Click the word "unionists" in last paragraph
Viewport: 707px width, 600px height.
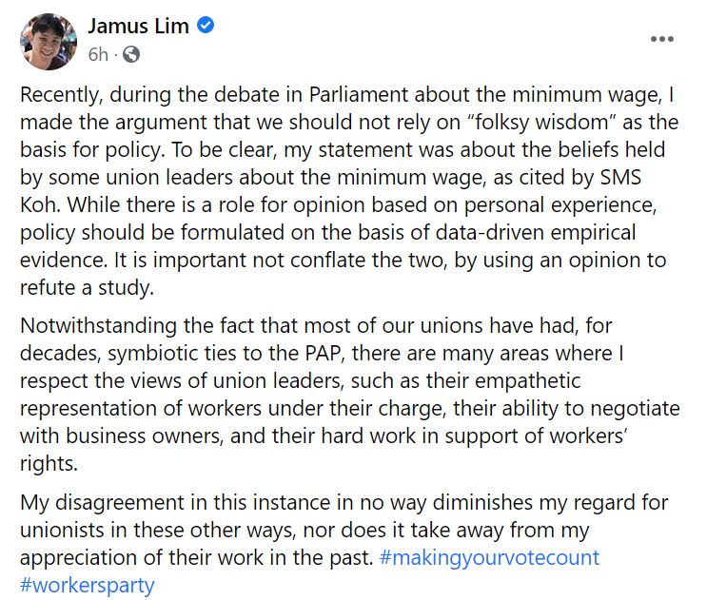[x=62, y=531]
